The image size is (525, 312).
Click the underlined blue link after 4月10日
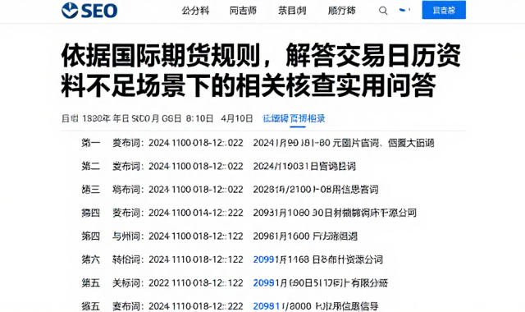click(x=294, y=118)
